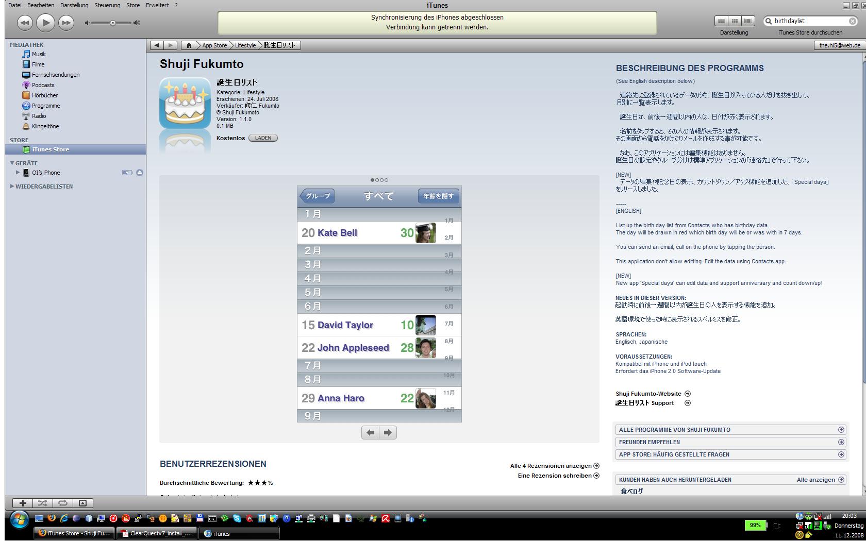The image size is (866, 541).
Task: Skip to the next track
Action: click(66, 22)
